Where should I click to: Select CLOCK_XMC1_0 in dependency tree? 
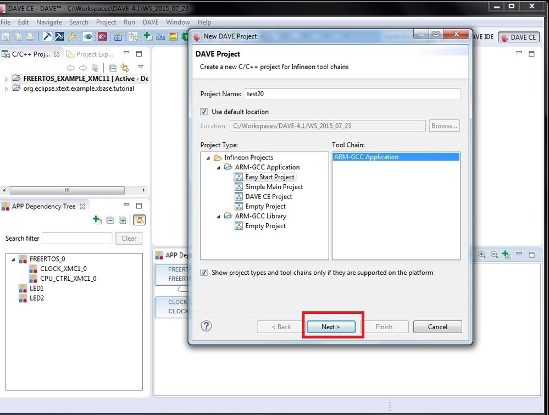63,269
